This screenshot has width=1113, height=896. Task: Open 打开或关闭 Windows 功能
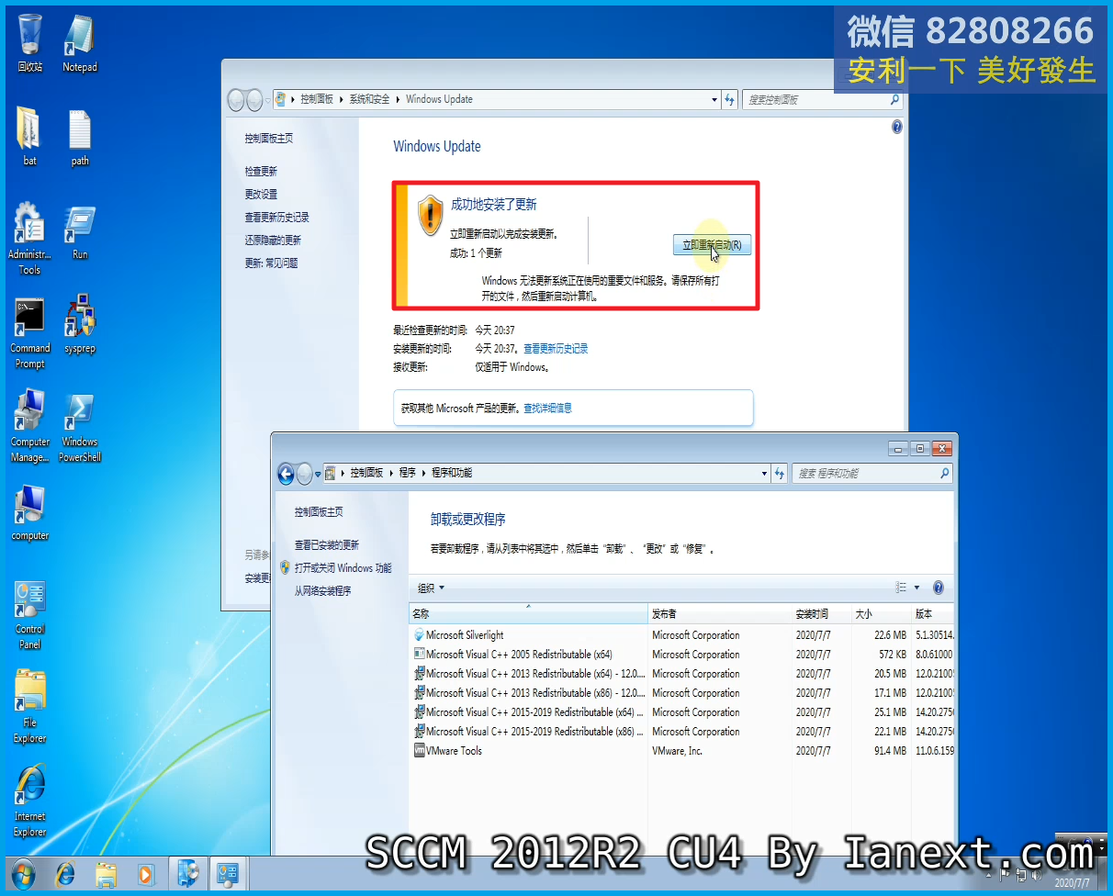coord(343,568)
